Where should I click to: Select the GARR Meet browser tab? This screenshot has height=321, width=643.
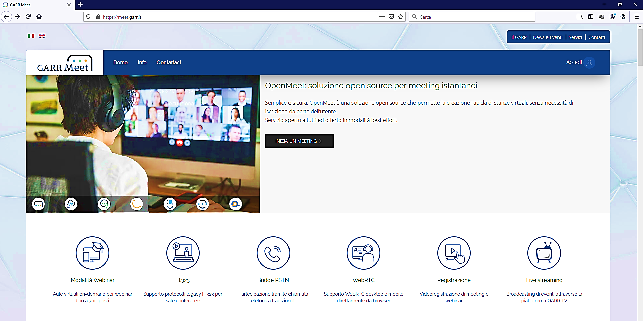point(37,5)
